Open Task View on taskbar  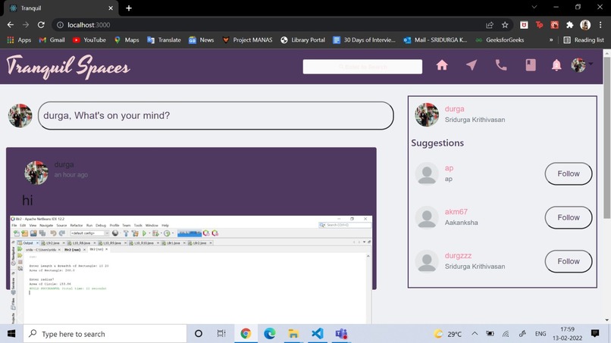pyautogui.click(x=221, y=334)
